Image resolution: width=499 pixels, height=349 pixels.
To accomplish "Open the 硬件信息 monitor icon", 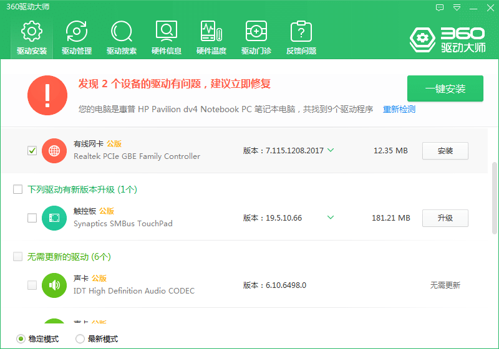I will [x=167, y=31].
